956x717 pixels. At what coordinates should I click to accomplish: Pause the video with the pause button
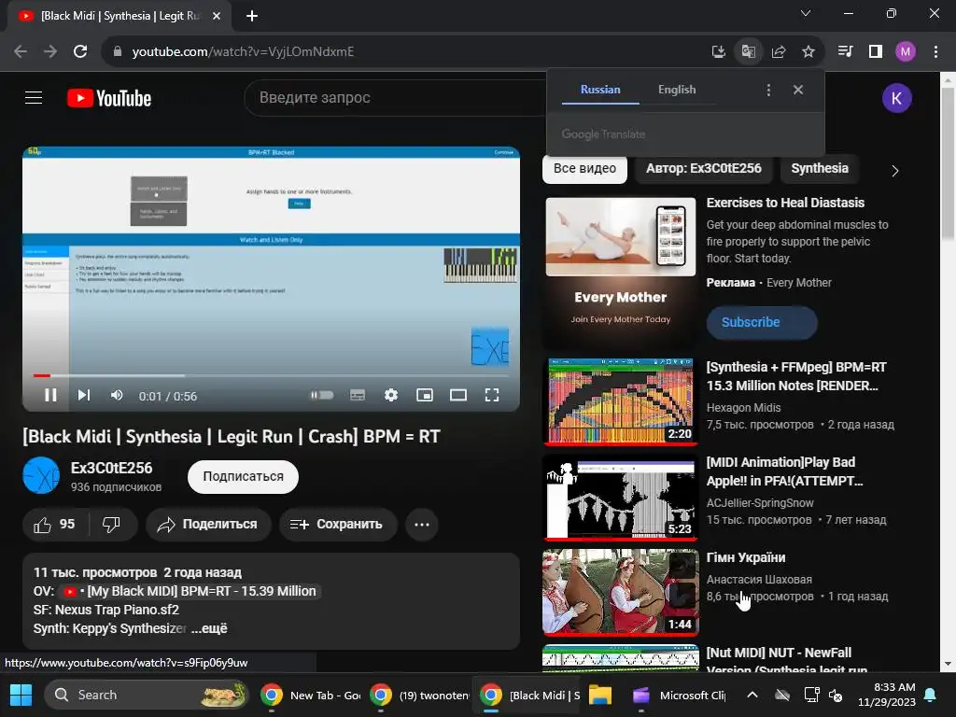50,396
